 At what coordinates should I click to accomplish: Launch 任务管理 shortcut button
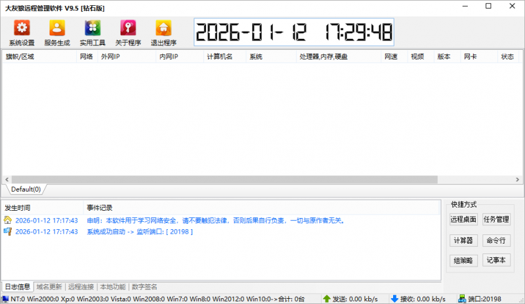pos(496,219)
